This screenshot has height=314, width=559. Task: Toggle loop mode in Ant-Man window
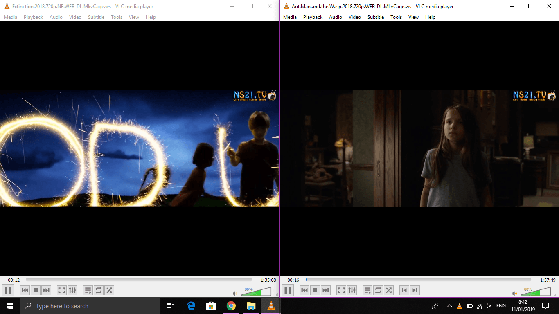[x=378, y=290]
